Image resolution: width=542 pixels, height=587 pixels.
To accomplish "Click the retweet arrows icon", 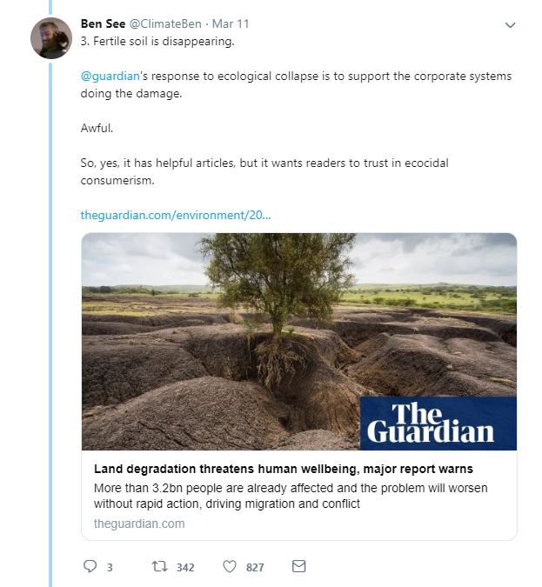I will point(159,567).
